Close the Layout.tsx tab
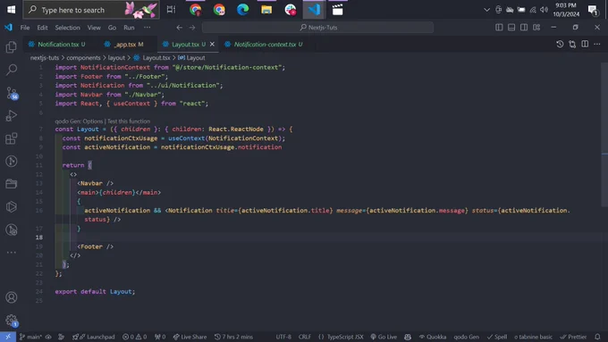Image resolution: width=608 pixels, height=342 pixels. tap(212, 44)
